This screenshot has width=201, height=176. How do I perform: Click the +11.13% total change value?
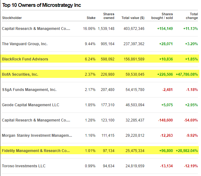click(190, 29)
